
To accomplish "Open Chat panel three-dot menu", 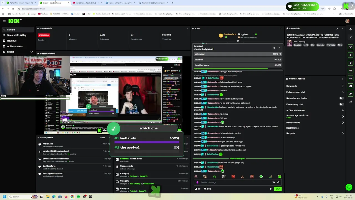I will (281, 28).
